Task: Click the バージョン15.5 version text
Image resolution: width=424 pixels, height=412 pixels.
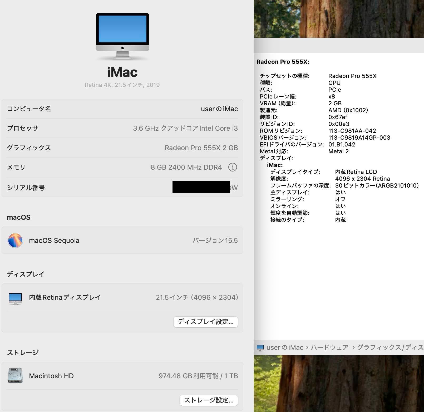Action: tap(215, 241)
